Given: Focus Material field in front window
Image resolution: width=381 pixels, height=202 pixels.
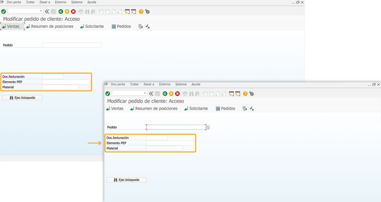Looking at the screenshot, I should coord(164,148).
